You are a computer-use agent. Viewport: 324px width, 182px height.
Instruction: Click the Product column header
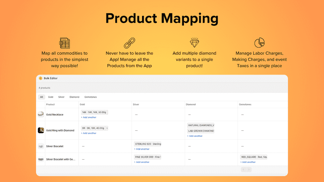50,104
